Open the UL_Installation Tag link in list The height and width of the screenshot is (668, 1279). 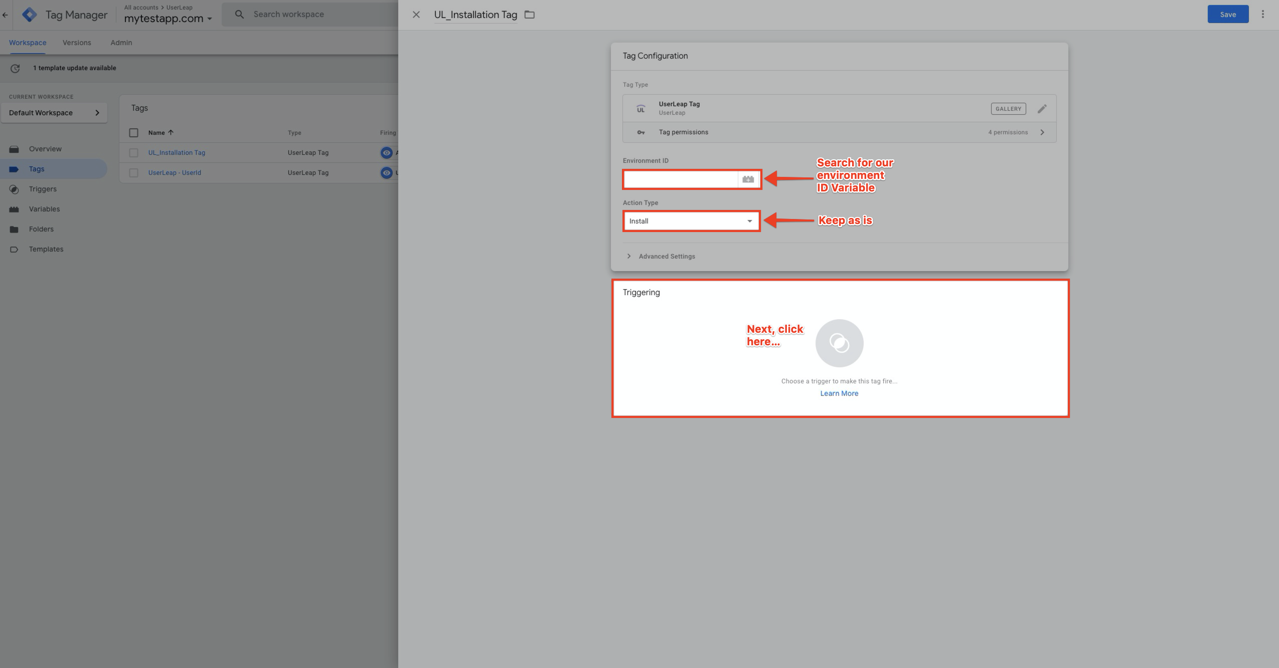click(177, 153)
